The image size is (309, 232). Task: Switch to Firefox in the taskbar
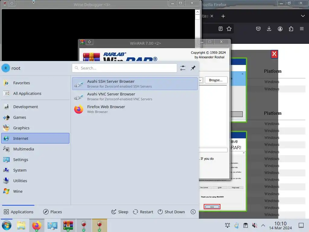(37, 225)
